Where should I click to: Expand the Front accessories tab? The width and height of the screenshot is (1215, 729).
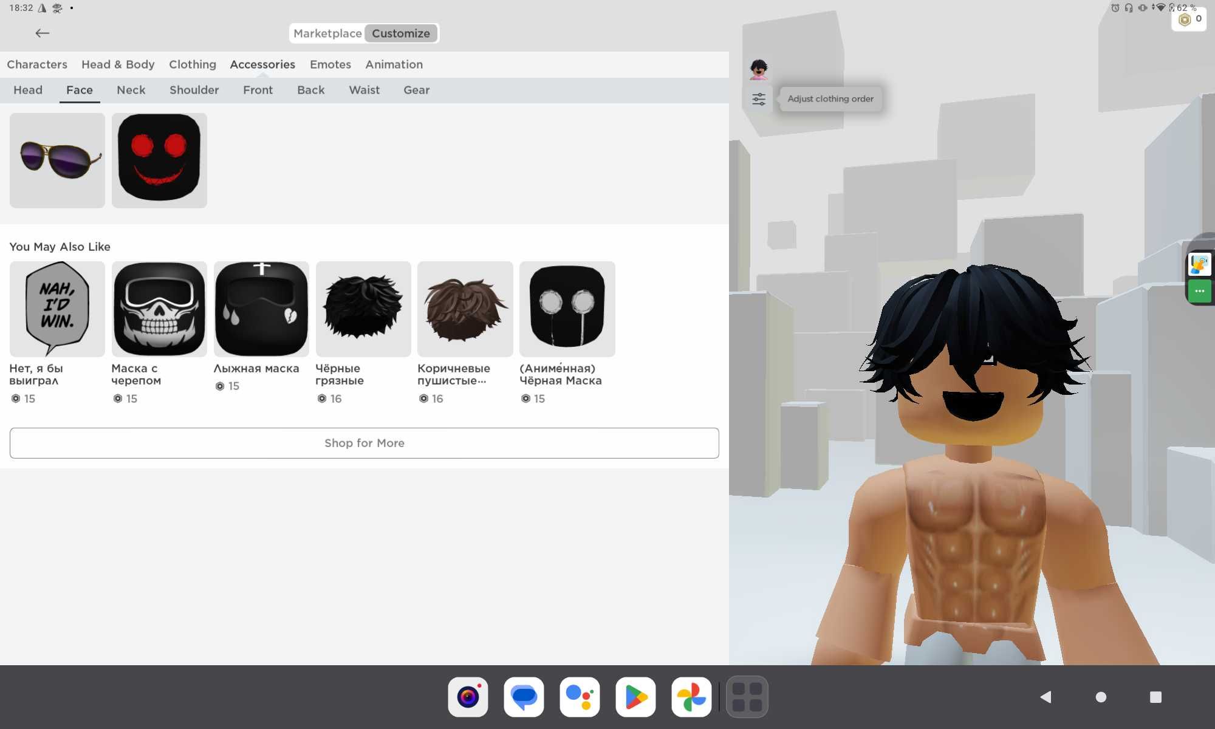coord(258,89)
